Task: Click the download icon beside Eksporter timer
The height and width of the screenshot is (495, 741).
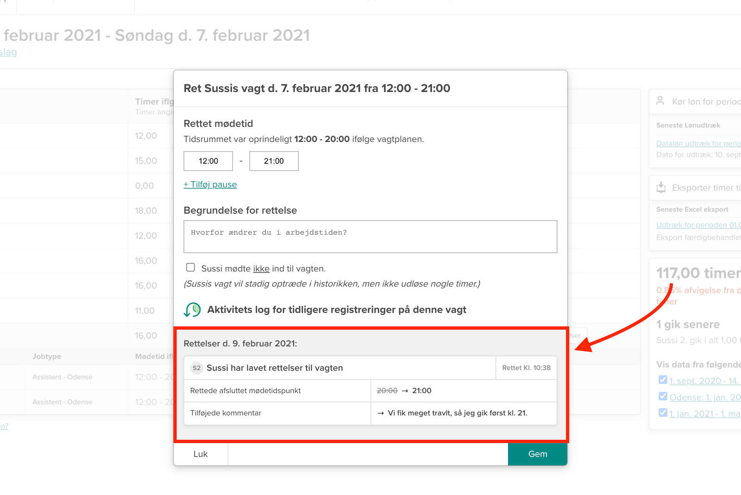Action: tap(661, 187)
